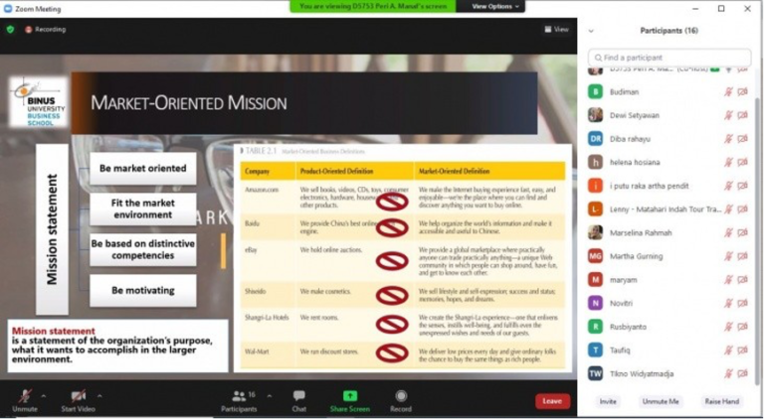Click the Dewi Setyawan profile photo avatar
This screenshot has width=764, height=420.
pyautogui.click(x=596, y=115)
